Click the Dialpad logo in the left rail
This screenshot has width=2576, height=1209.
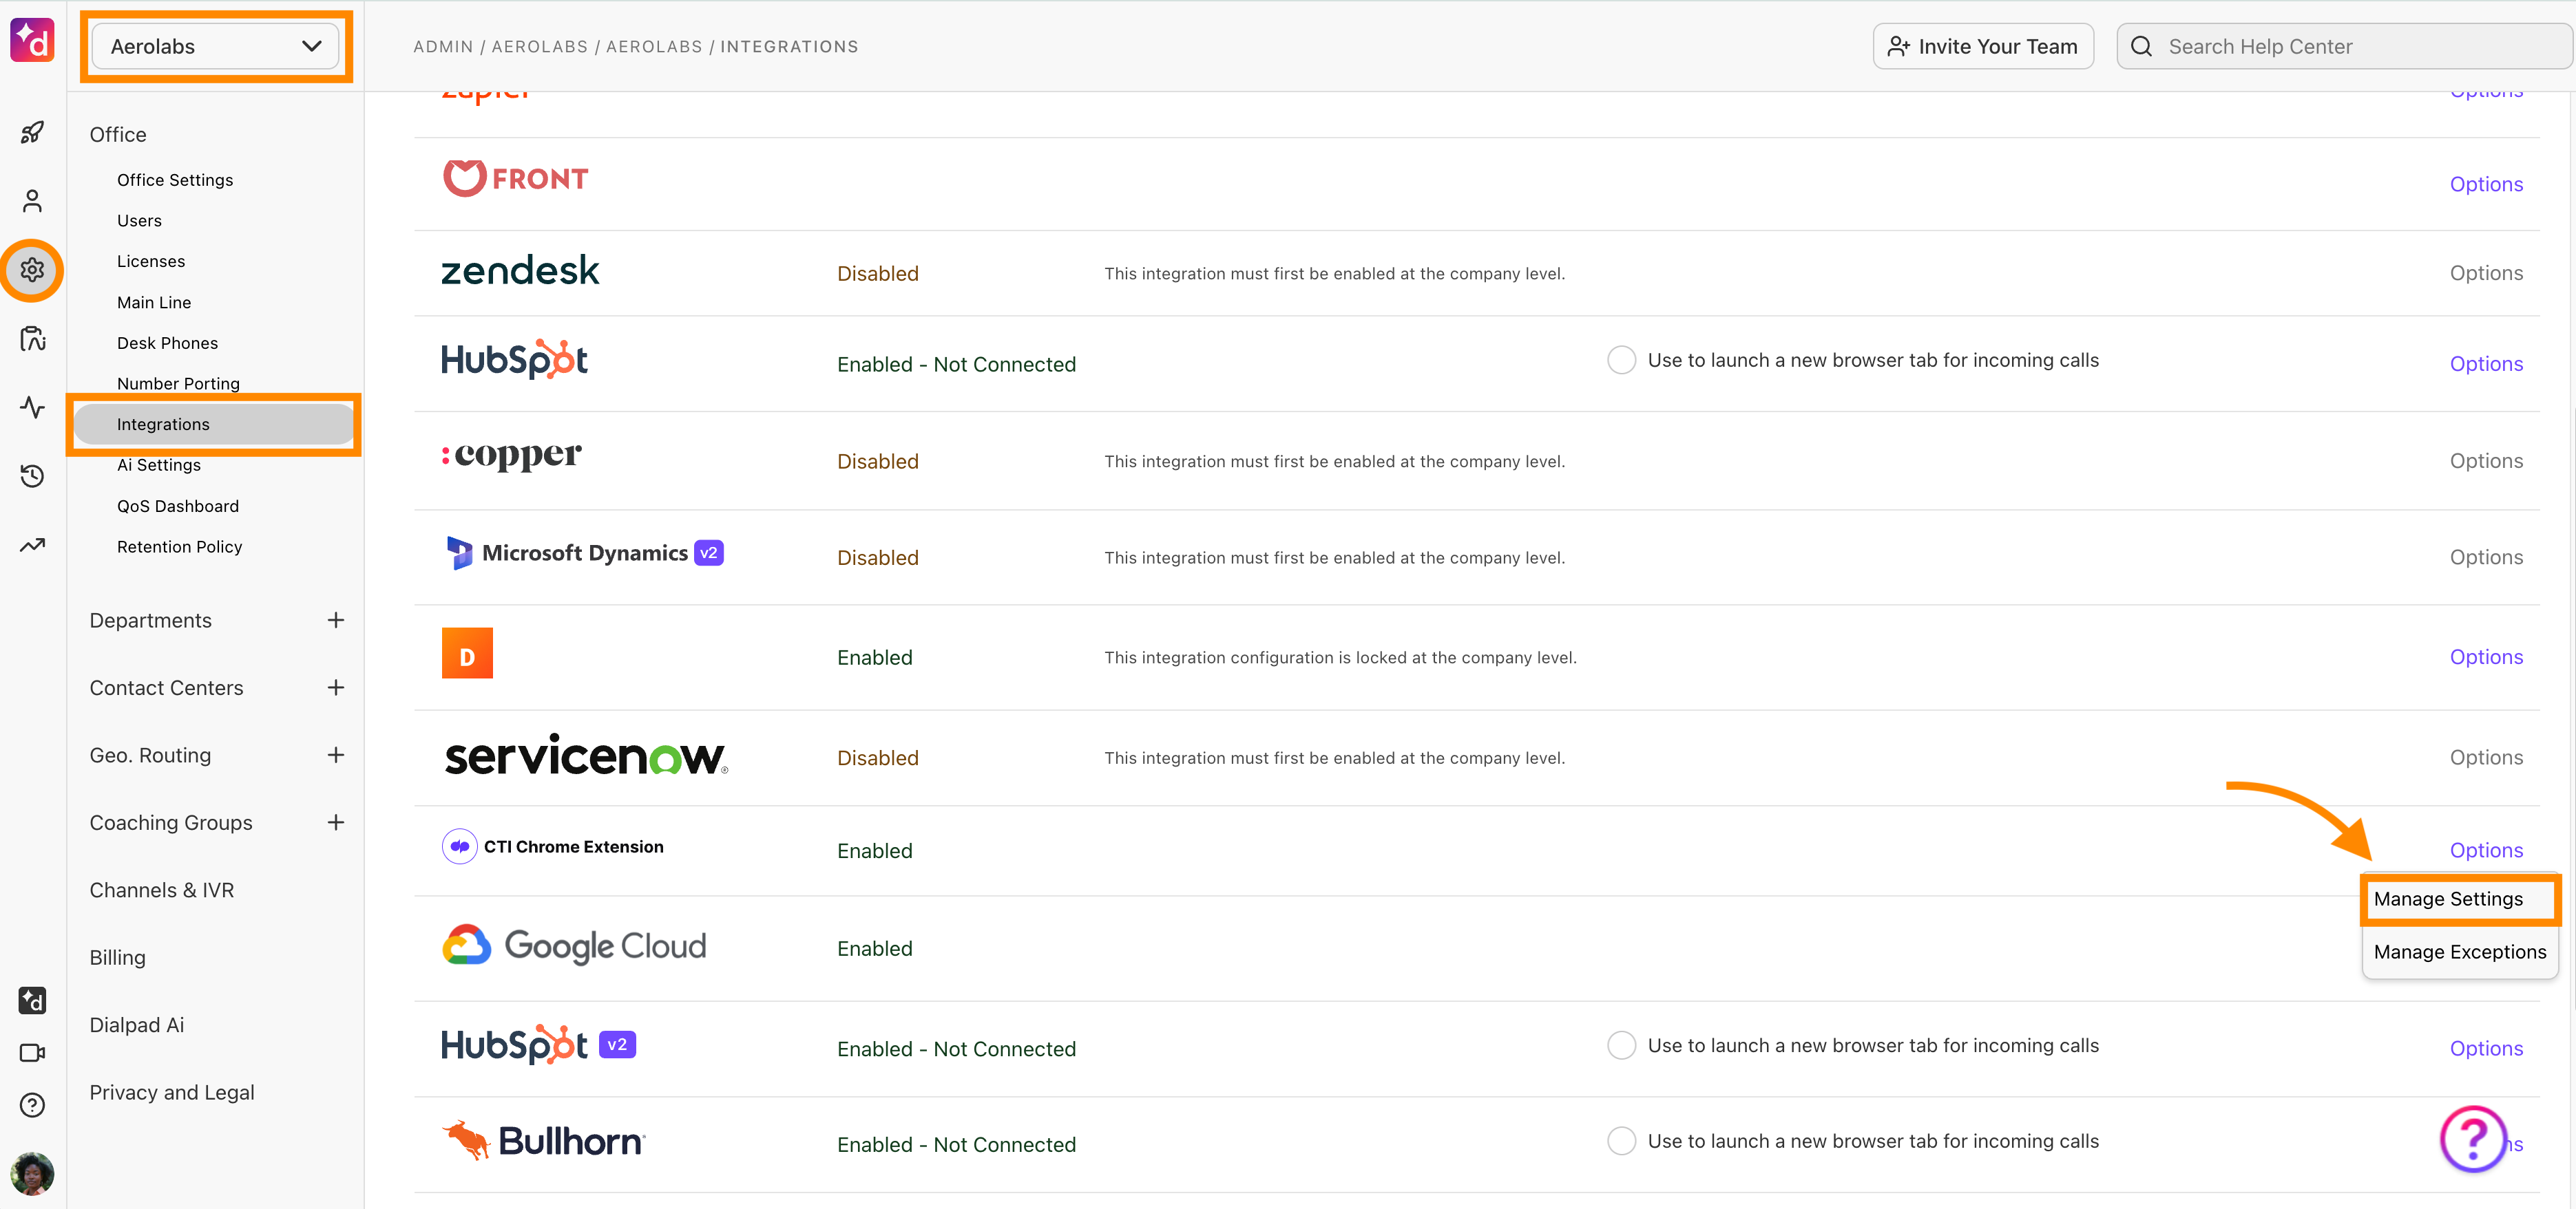tap(32, 40)
